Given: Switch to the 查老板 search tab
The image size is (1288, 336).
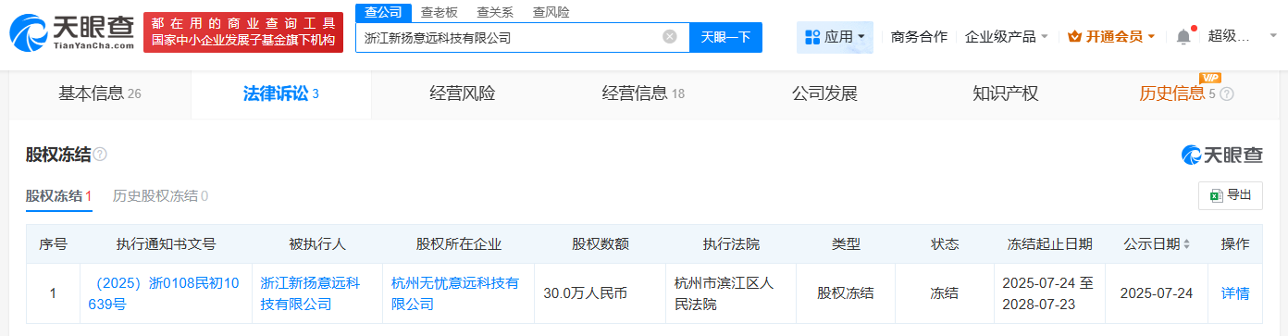Looking at the screenshot, I should pos(440,12).
